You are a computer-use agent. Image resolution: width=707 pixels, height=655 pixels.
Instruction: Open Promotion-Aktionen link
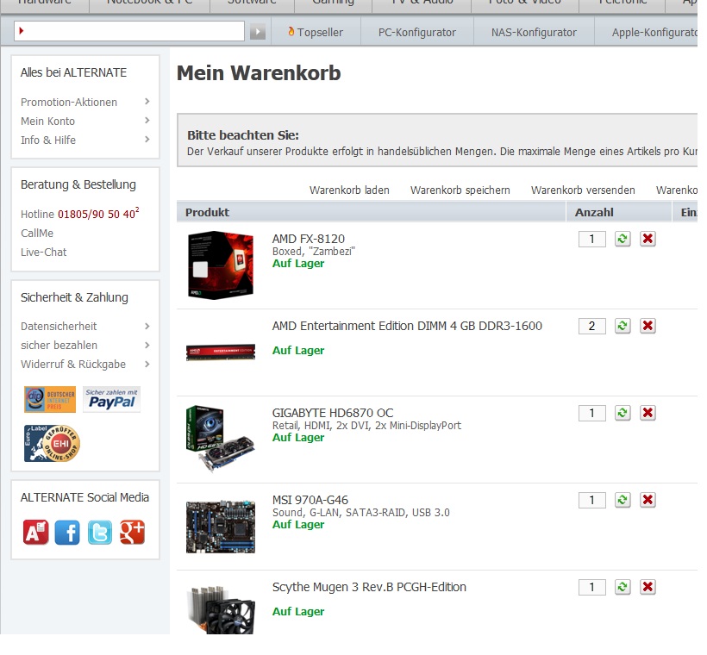(x=69, y=103)
